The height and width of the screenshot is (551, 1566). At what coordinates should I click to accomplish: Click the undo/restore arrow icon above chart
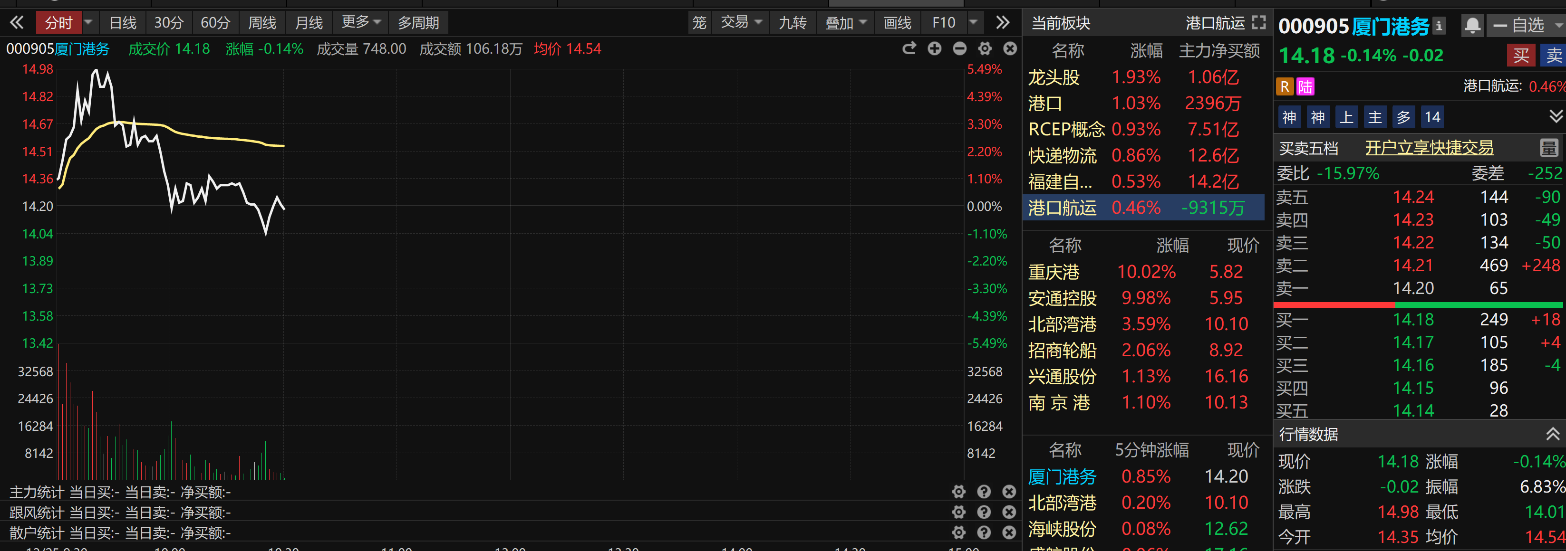pyautogui.click(x=909, y=48)
